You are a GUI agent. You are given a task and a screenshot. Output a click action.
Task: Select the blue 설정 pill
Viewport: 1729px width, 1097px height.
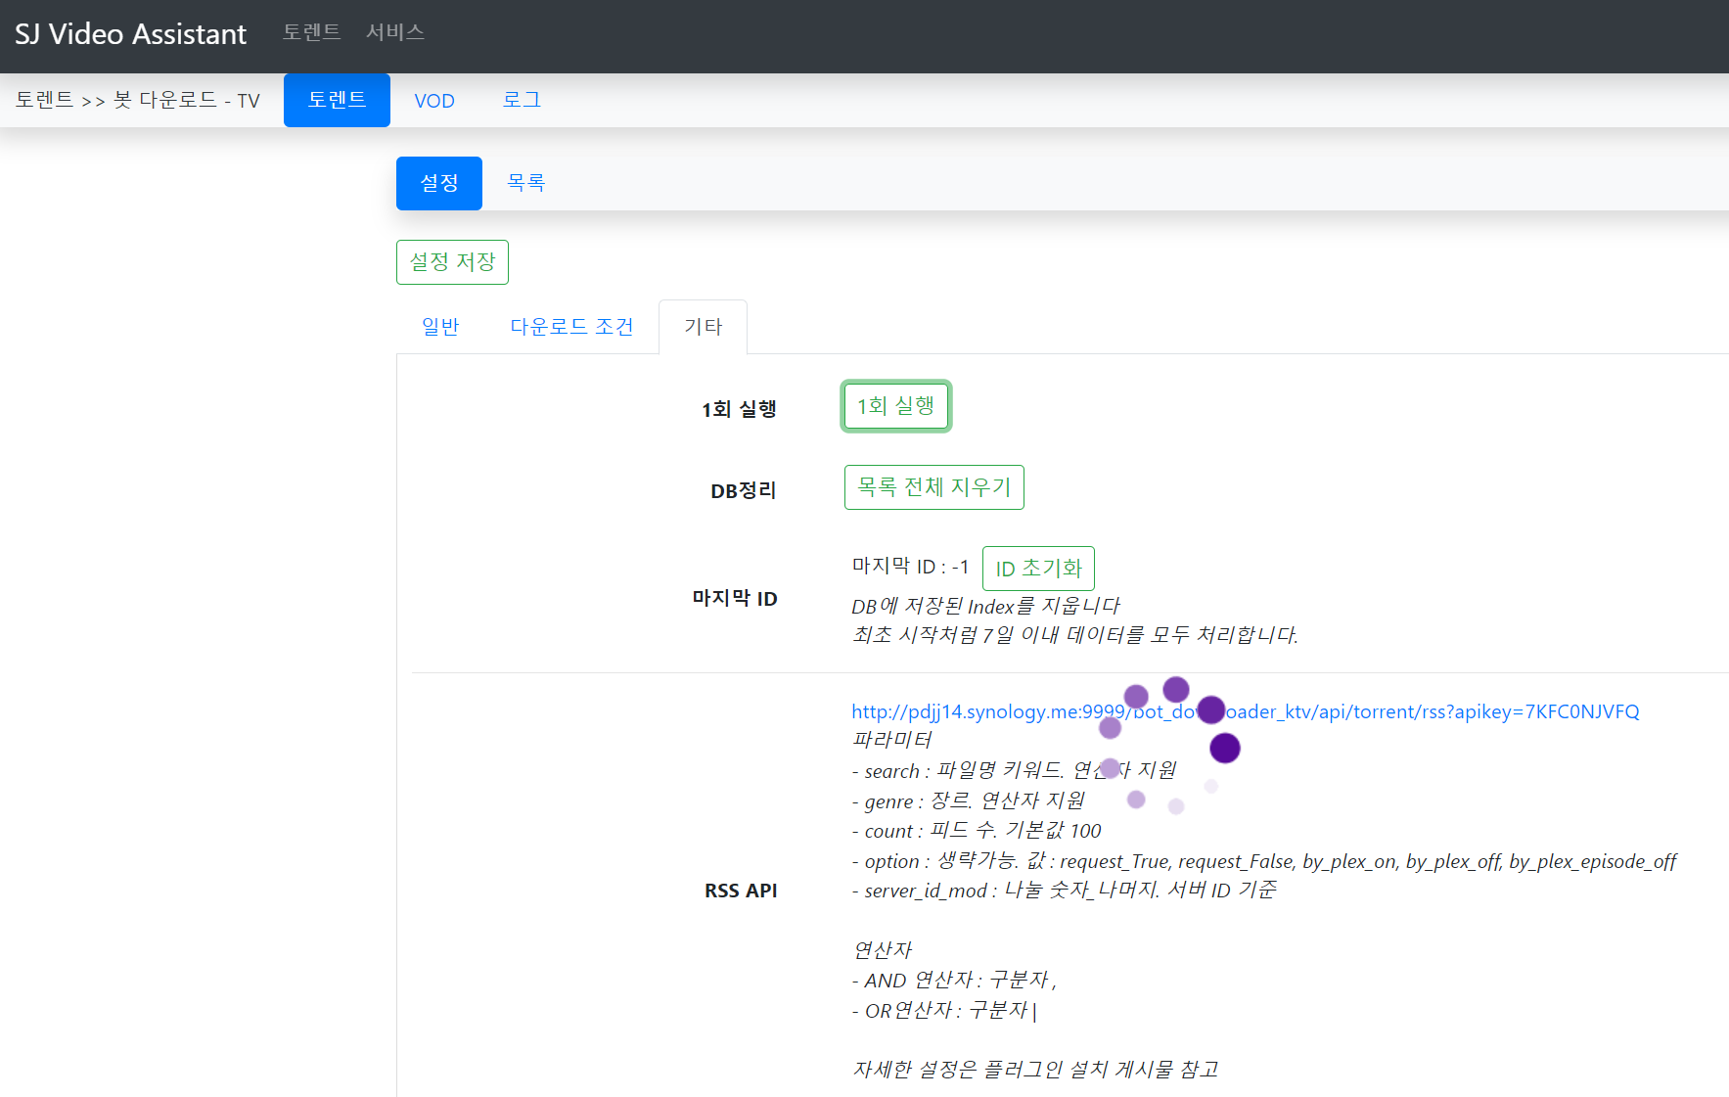point(438,183)
